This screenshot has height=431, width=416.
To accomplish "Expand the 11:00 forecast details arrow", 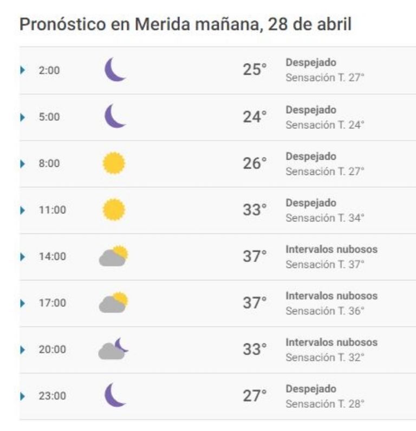I will click(23, 210).
